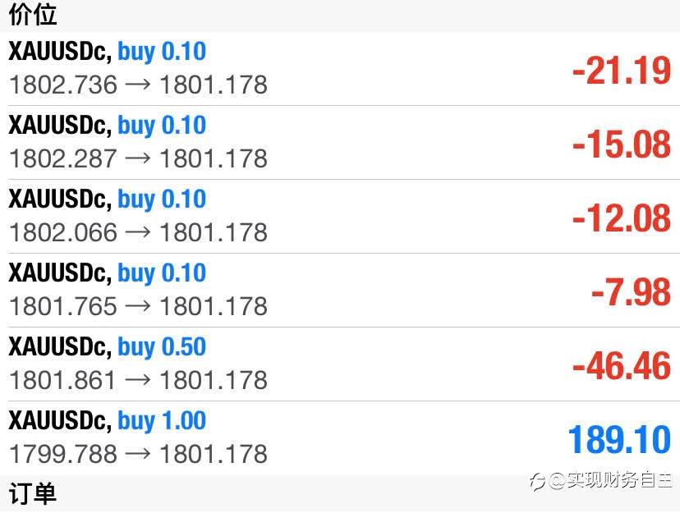
Task: Expand the position priced 1801.765 → 1801.178
Action: (x=138, y=305)
